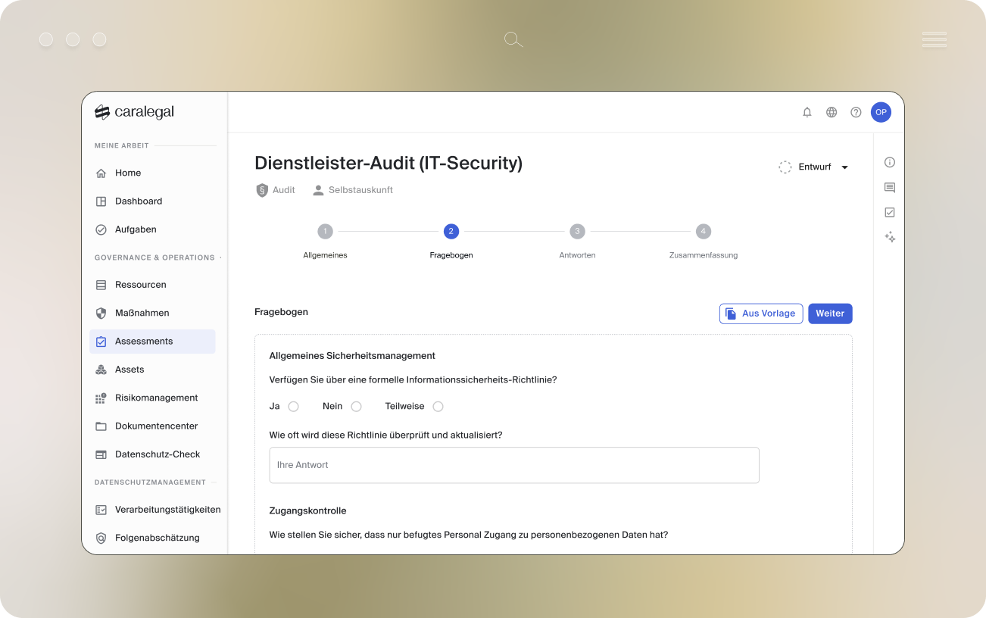Screen dimensions: 986x618
Task: Open the info panel icon
Action: (890, 162)
